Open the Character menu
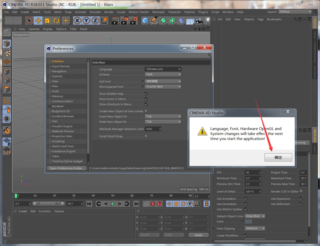Image resolution: width=320 pixels, height=246 pixels. 174,12
